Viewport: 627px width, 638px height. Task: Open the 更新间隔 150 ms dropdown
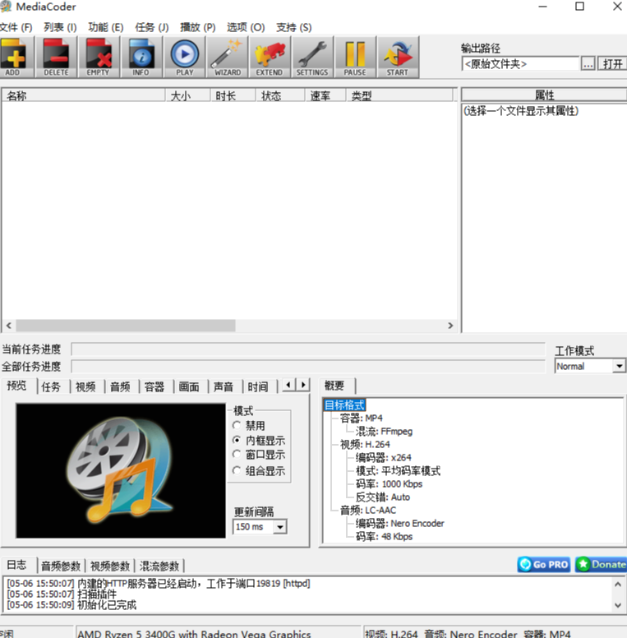[x=260, y=527]
